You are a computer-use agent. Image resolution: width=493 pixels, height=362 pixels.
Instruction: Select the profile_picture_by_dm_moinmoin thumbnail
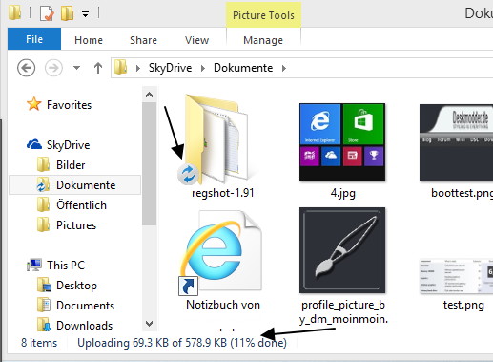pos(342,250)
